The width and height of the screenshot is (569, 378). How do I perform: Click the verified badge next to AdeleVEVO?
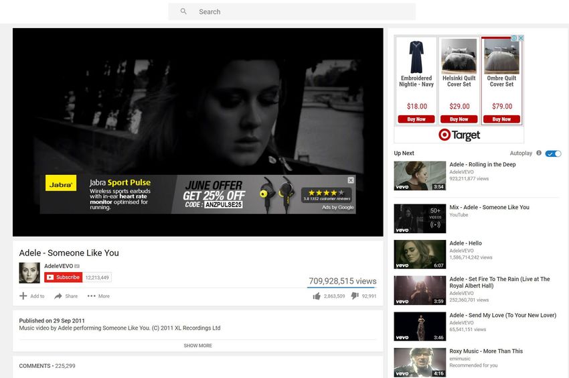77,266
